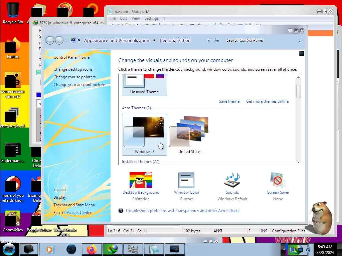Image resolution: width=342 pixels, height=256 pixels.
Task: Click the Windows Start orb
Action: coord(9,249)
